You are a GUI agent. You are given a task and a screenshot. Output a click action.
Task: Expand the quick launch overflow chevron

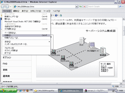click(31, 90)
